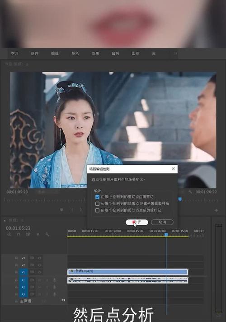Screen dimensions: 226x322
Task: Target the V2 track header
Action: [x=23, y=265]
